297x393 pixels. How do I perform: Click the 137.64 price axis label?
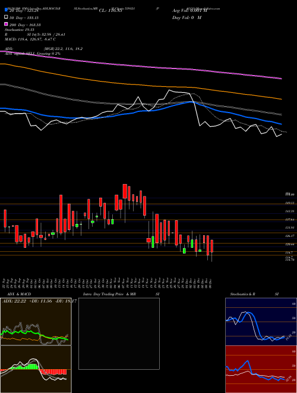289,220
